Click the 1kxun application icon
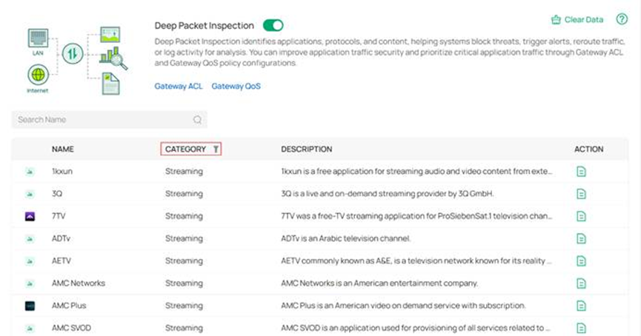 pyautogui.click(x=30, y=172)
